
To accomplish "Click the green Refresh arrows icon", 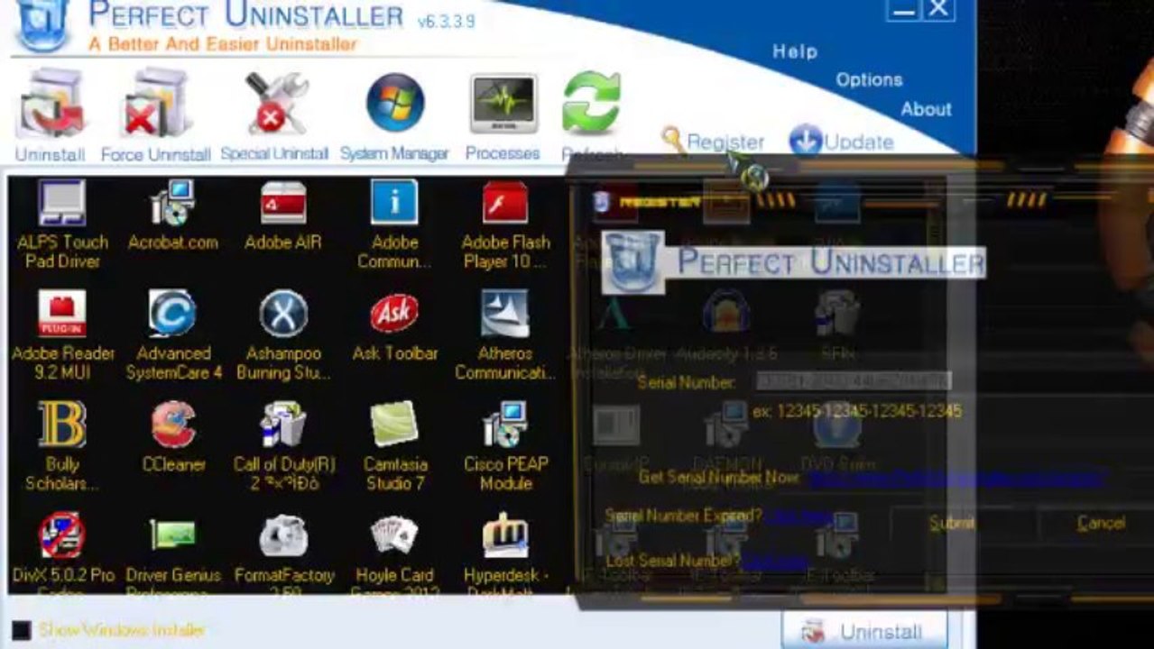I will [x=591, y=103].
